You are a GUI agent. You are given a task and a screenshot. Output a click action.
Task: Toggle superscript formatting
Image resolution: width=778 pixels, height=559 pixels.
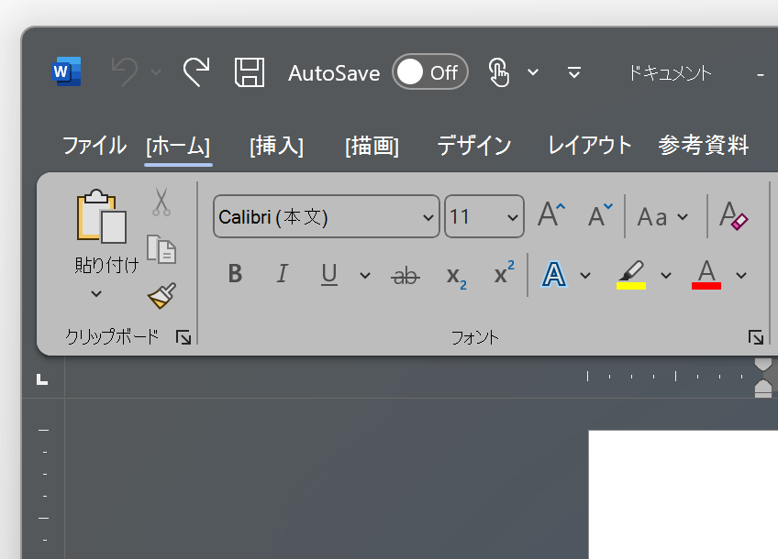[504, 272]
